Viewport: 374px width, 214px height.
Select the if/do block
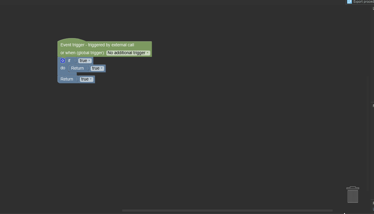[x=69, y=61]
